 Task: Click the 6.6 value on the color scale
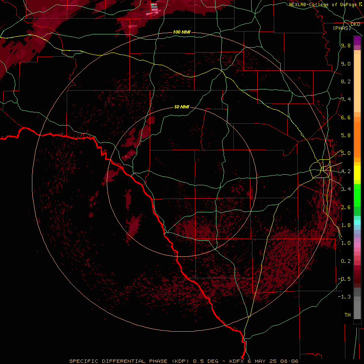pyautogui.click(x=346, y=117)
